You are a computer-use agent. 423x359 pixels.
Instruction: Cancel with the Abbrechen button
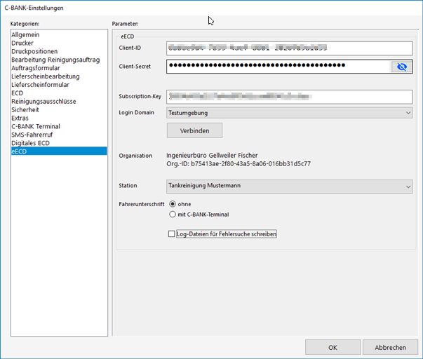pos(390,347)
